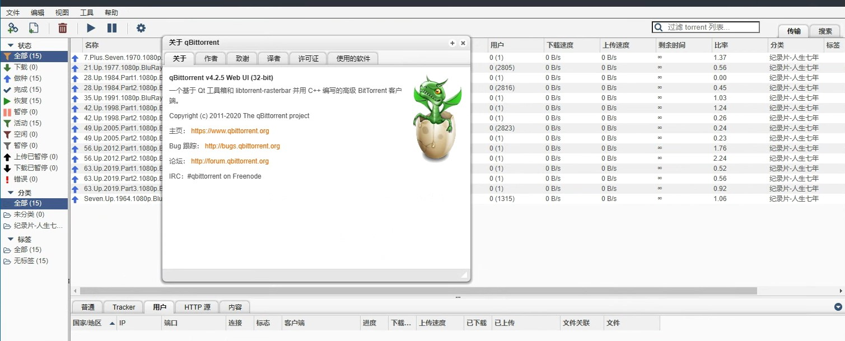Viewport: 845px width, 341px height.
Task: Collapse the 标签 section
Action: [10, 240]
